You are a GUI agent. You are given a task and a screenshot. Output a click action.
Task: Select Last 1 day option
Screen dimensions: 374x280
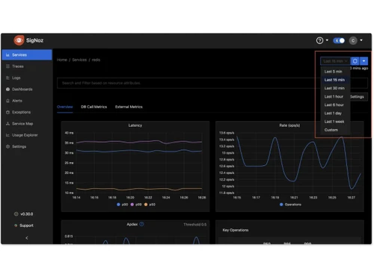pyautogui.click(x=335, y=113)
